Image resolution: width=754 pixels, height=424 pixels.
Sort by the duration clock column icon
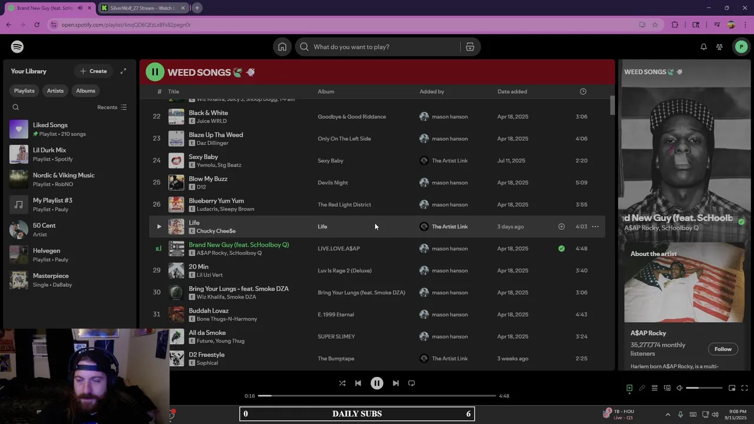point(583,91)
